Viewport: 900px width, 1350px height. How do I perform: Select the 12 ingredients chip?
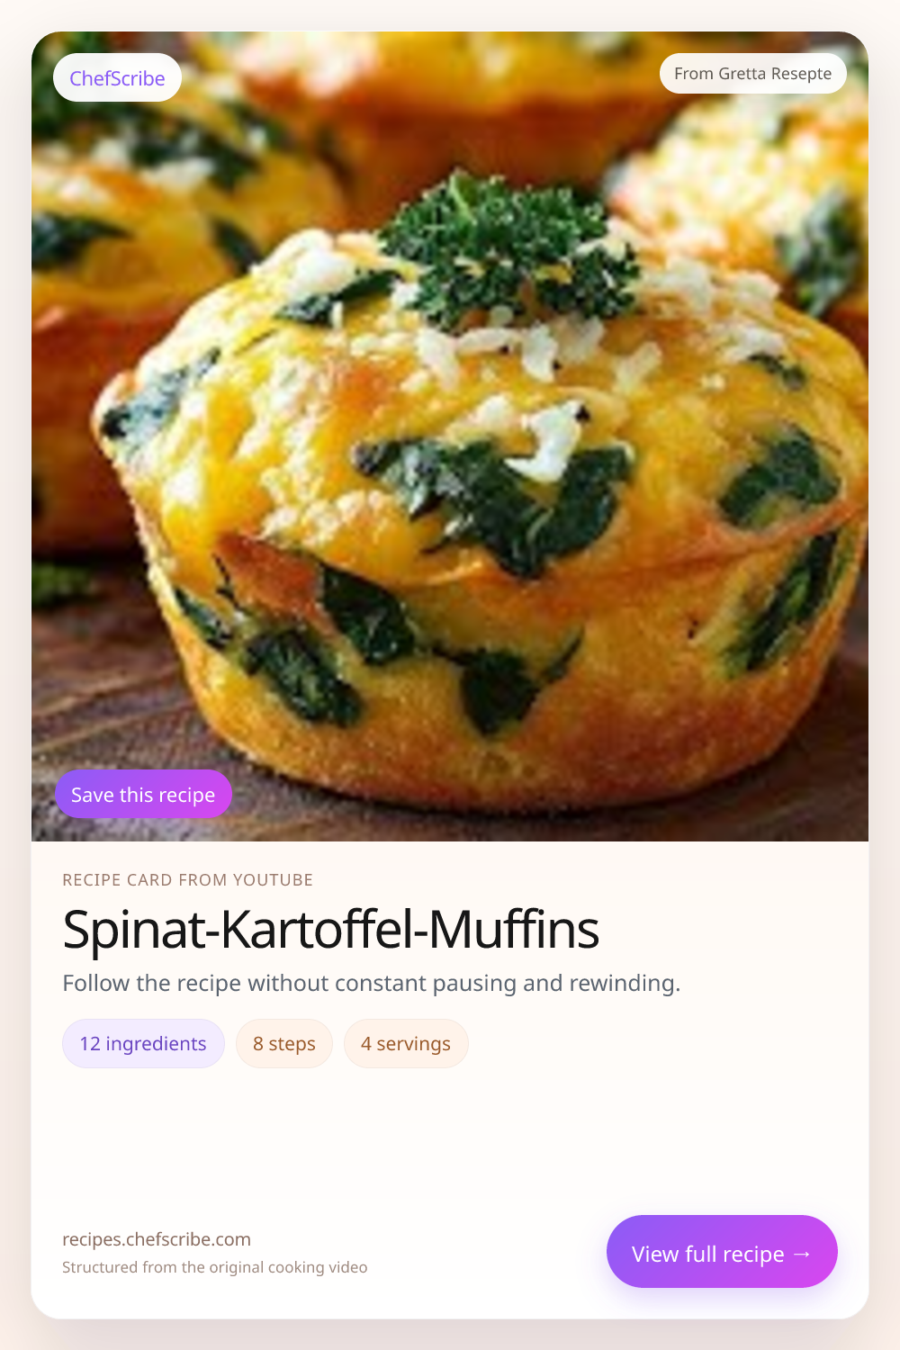point(143,1044)
